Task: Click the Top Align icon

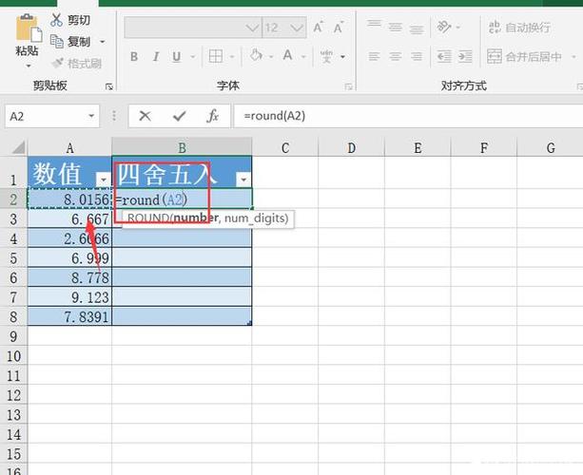Action: coord(374,26)
